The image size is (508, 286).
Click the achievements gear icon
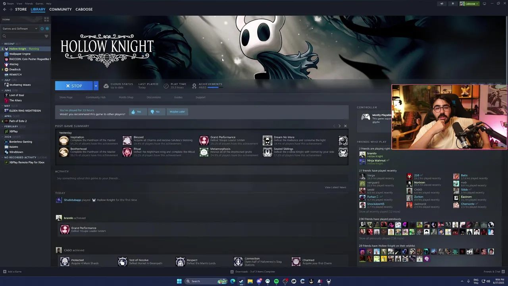(x=194, y=86)
